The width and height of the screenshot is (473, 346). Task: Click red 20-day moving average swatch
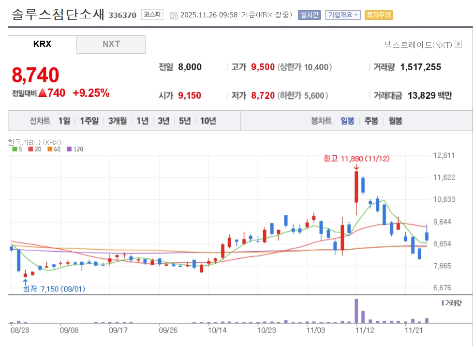pyautogui.click(x=30, y=149)
